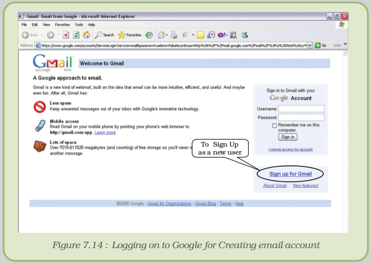Open the Forward button history dropdown arrow
Screen dimensions: 371x264
click(58, 35)
